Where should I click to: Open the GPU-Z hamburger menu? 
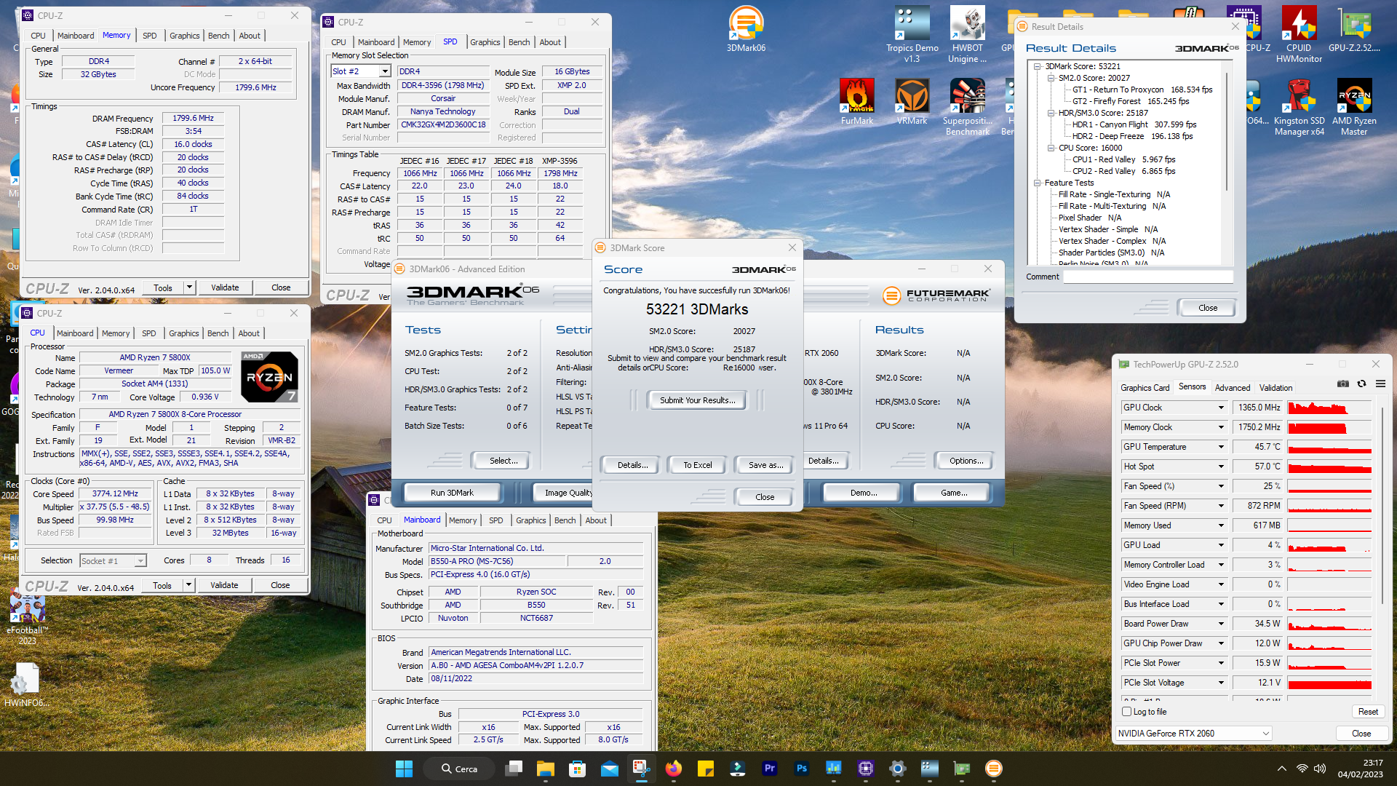(x=1380, y=384)
